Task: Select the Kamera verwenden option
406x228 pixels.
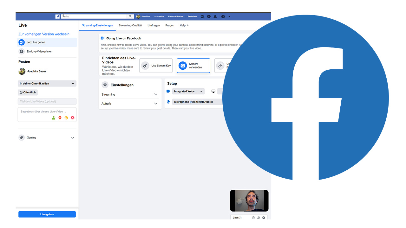Action: (193, 66)
